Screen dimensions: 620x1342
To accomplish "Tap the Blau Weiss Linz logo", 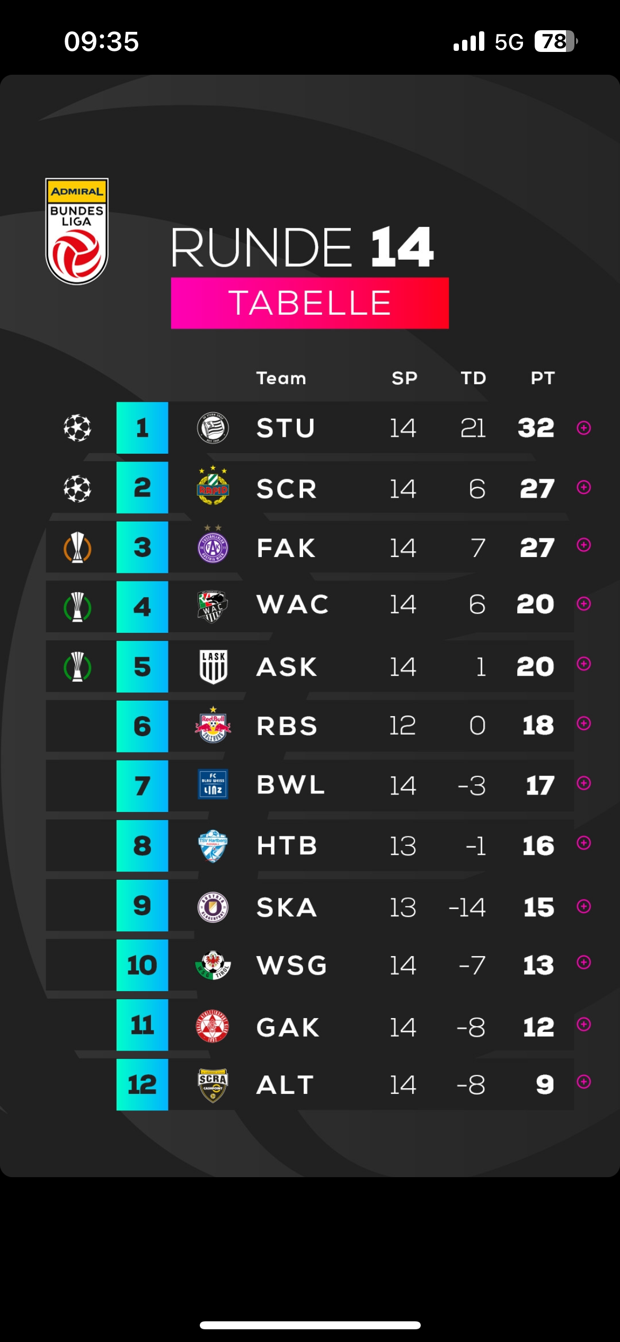I will click(x=212, y=784).
